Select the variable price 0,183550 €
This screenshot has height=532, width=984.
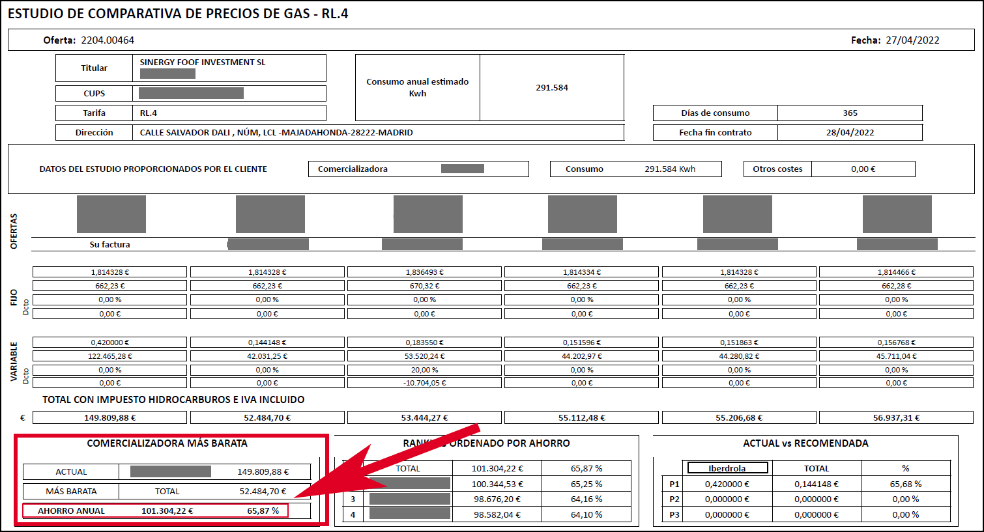(x=424, y=343)
